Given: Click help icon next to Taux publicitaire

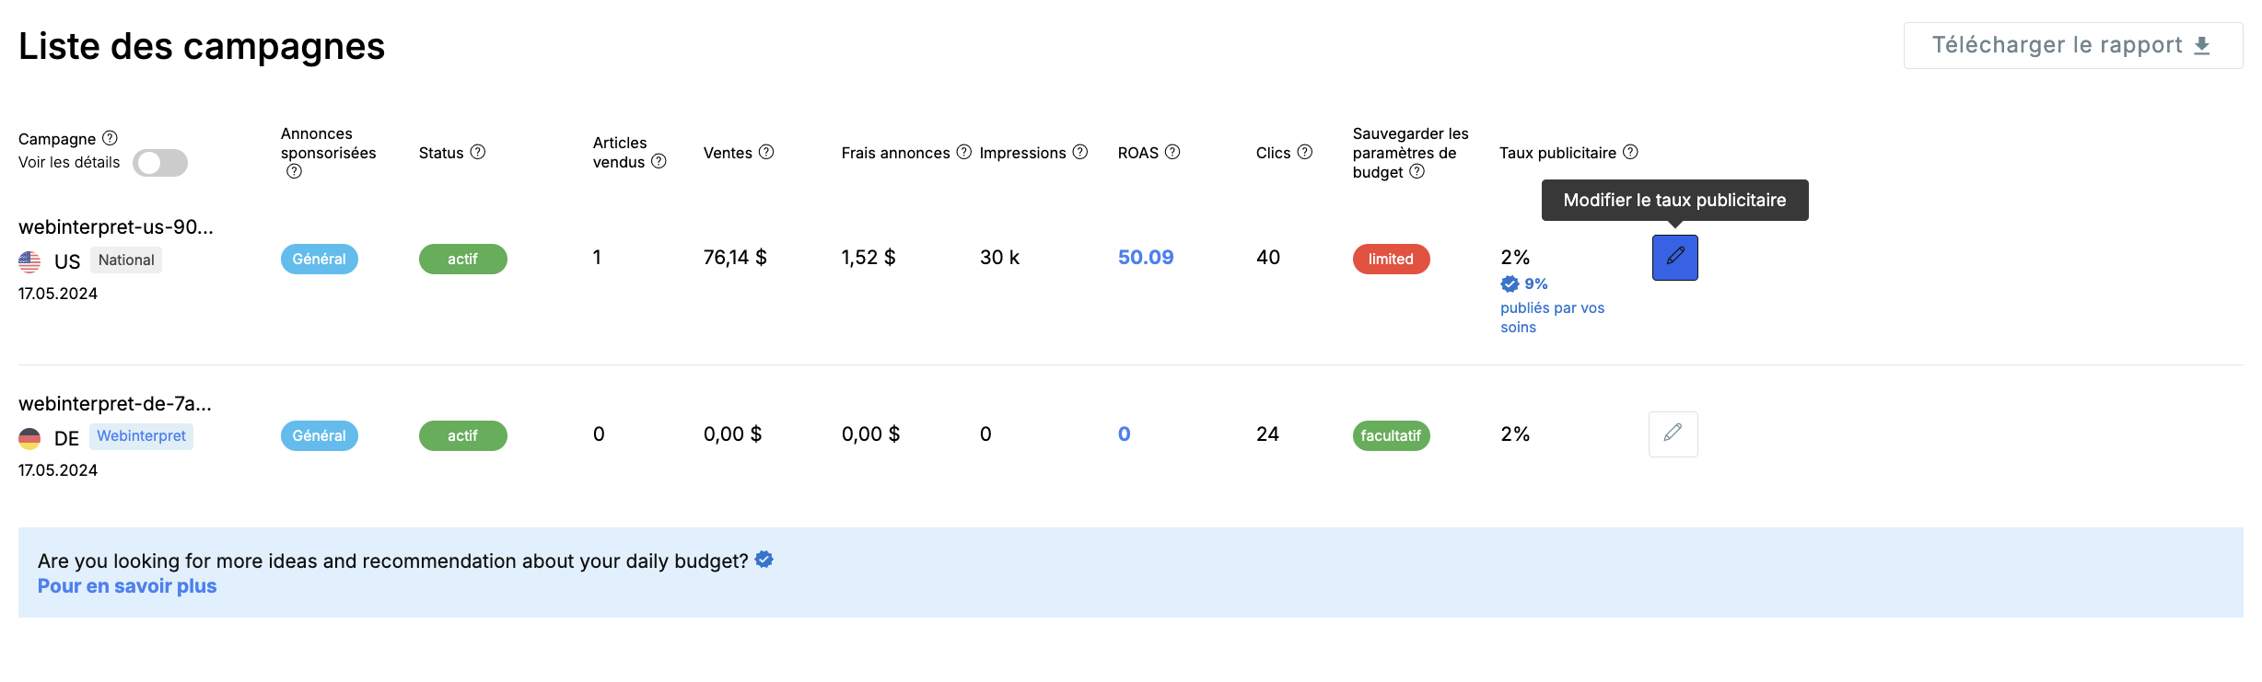Looking at the screenshot, I should pos(1630,152).
